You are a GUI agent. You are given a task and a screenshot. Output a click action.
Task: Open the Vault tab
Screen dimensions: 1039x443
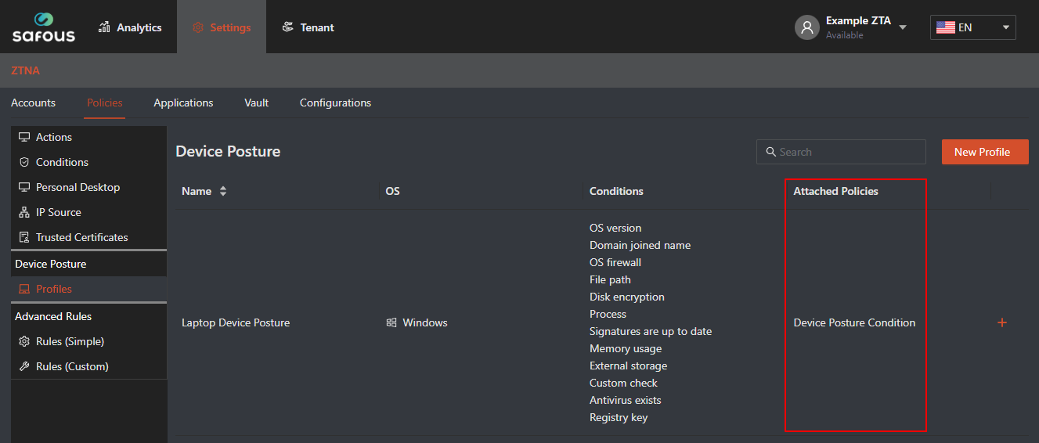click(x=256, y=103)
